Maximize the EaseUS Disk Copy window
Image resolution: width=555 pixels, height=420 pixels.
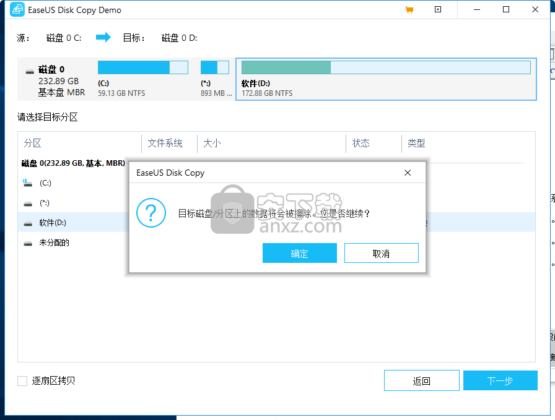506,9
